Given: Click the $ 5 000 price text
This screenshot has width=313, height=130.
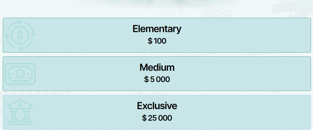Looking at the screenshot, I should tap(157, 79).
